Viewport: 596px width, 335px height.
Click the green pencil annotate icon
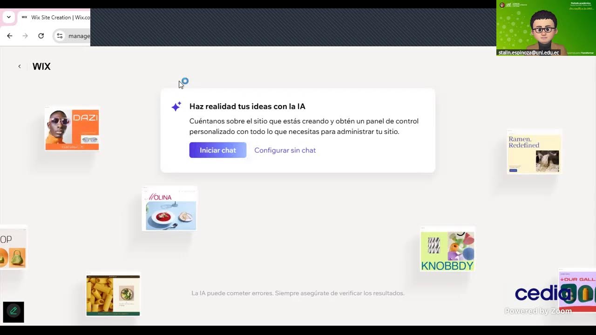14,312
